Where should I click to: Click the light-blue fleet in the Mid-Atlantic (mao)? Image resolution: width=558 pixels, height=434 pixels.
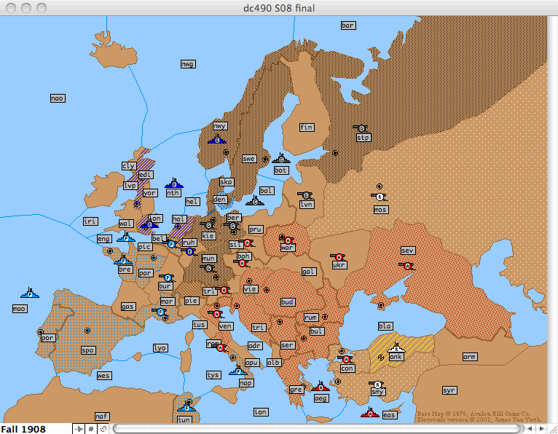tap(30, 293)
